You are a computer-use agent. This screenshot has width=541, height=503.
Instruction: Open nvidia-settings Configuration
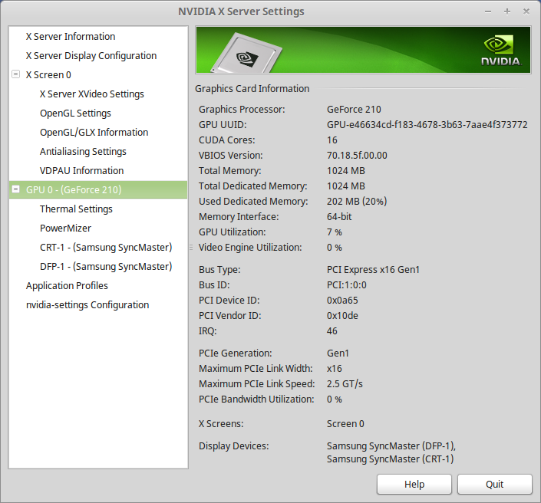87,305
